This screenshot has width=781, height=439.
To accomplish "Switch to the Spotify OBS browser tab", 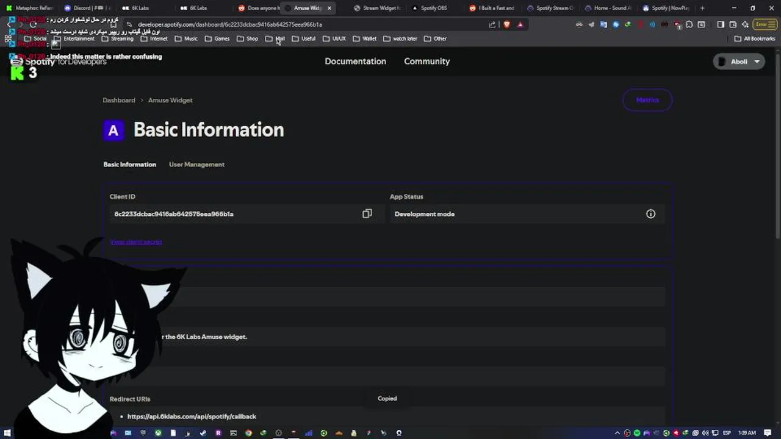I will [433, 8].
